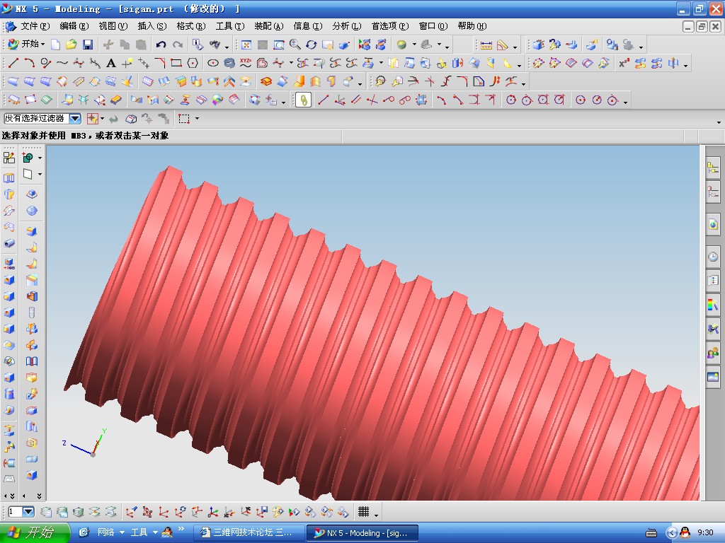Viewport: 725px width, 543px height.
Task: Open the 工具 taskbar toolbar
Action: tap(139, 532)
